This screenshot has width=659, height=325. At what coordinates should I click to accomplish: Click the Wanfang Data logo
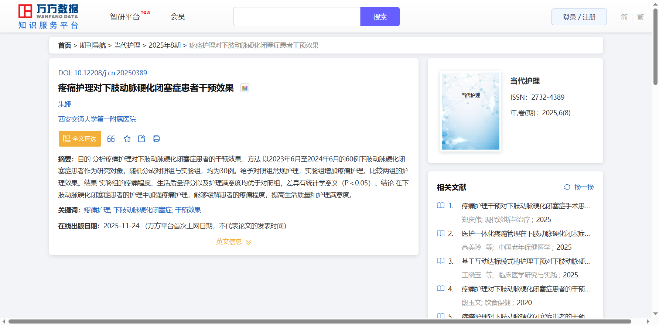pyautogui.click(x=48, y=17)
